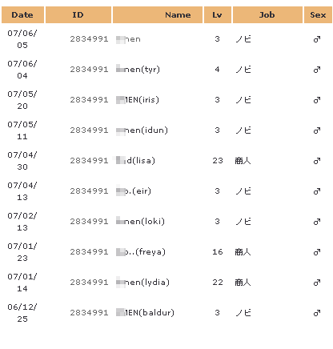Click male symbol in the eir row
This screenshot has height=349, width=333.
[317, 191]
